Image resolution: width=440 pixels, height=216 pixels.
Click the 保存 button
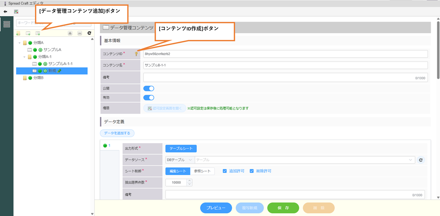coord(283,208)
